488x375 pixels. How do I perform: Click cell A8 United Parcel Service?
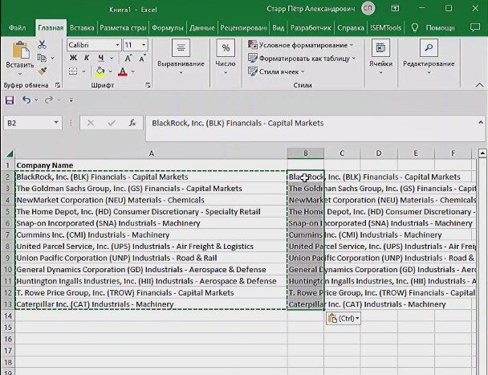point(151,247)
